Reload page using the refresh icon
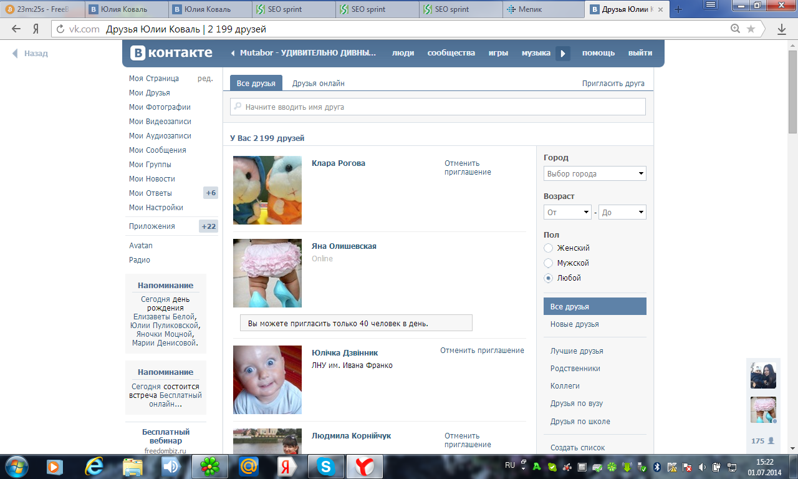 pos(60,29)
